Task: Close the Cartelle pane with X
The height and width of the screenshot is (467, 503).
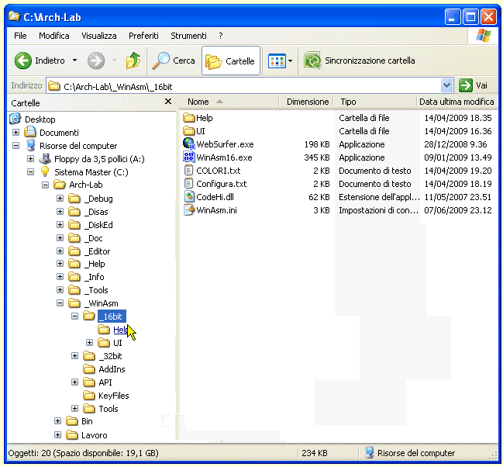Action: pos(167,102)
